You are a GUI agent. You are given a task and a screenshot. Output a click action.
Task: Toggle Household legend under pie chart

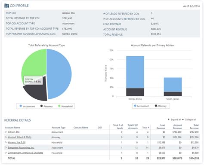(x=65, y=106)
